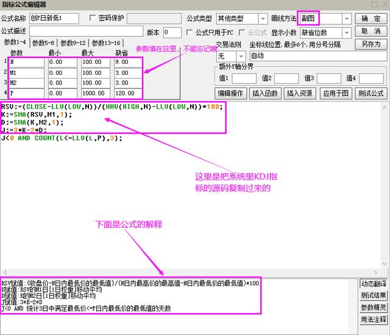Click the 测试公式 button

point(370,93)
